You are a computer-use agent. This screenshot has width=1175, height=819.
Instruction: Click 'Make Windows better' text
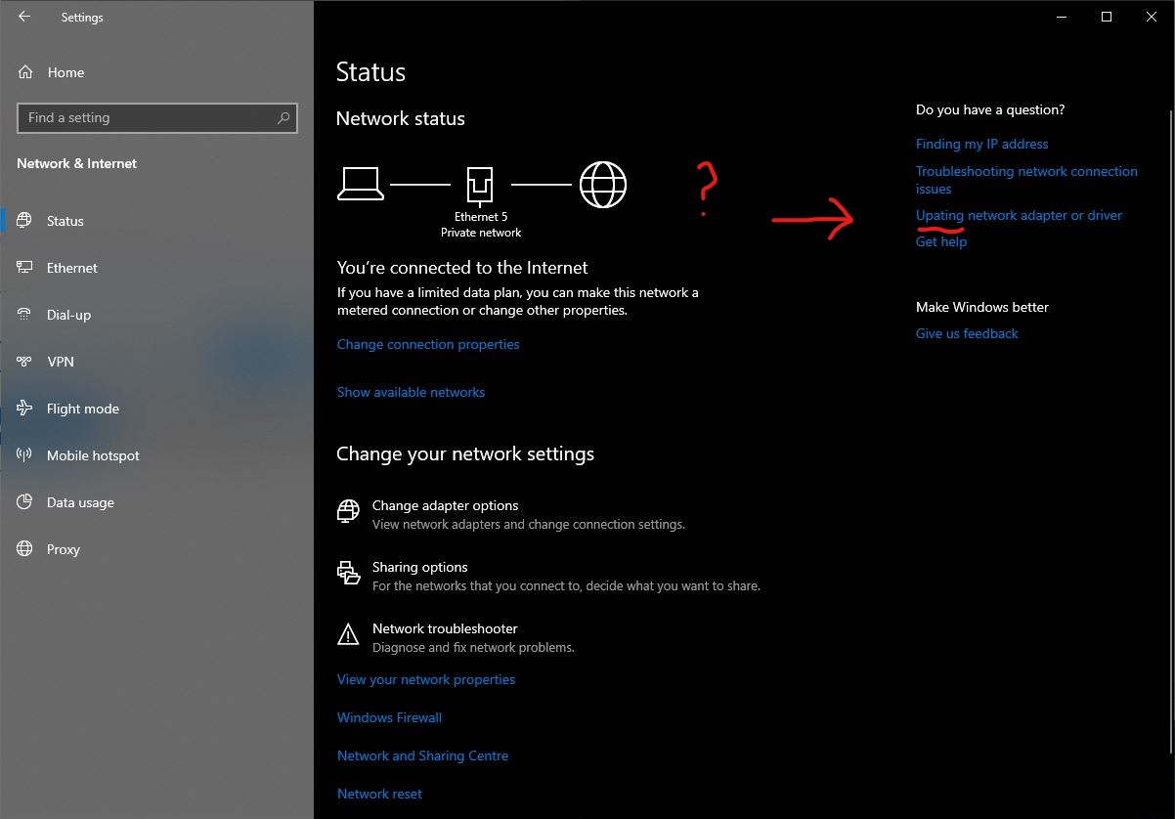[x=982, y=307]
